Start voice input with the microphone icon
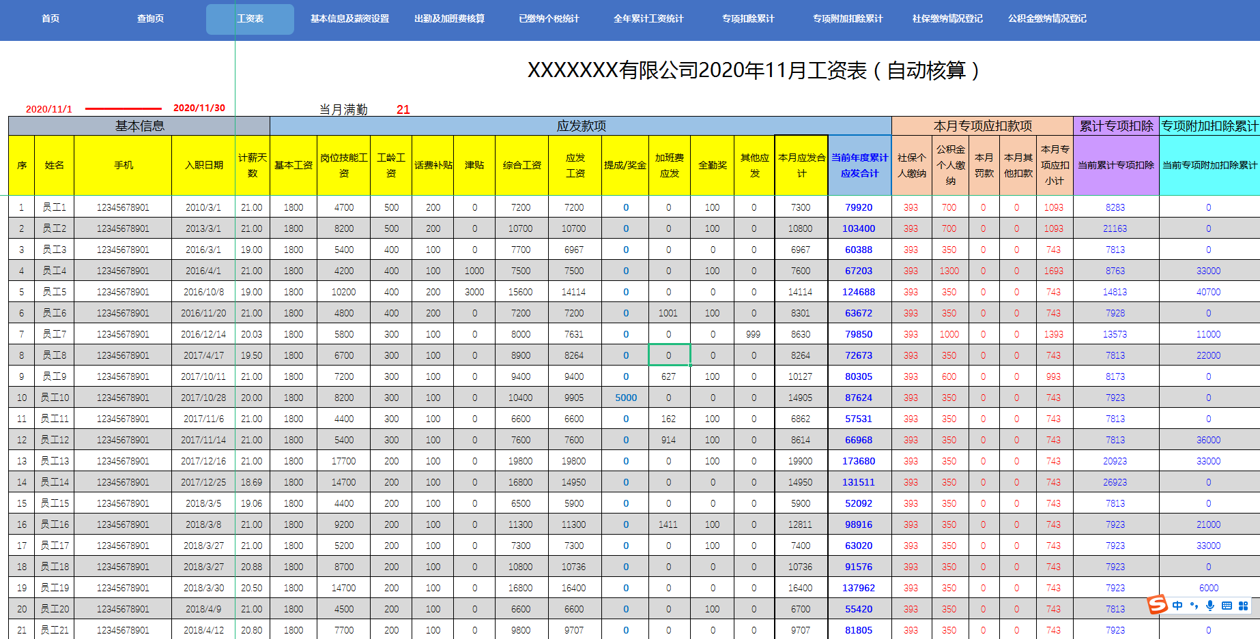1260x639 pixels. point(1209,606)
